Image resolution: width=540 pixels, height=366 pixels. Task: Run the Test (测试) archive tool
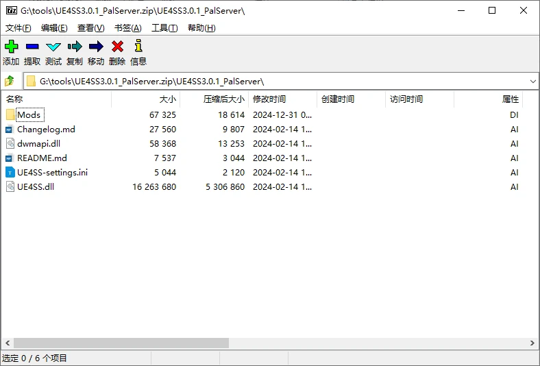pyautogui.click(x=53, y=47)
